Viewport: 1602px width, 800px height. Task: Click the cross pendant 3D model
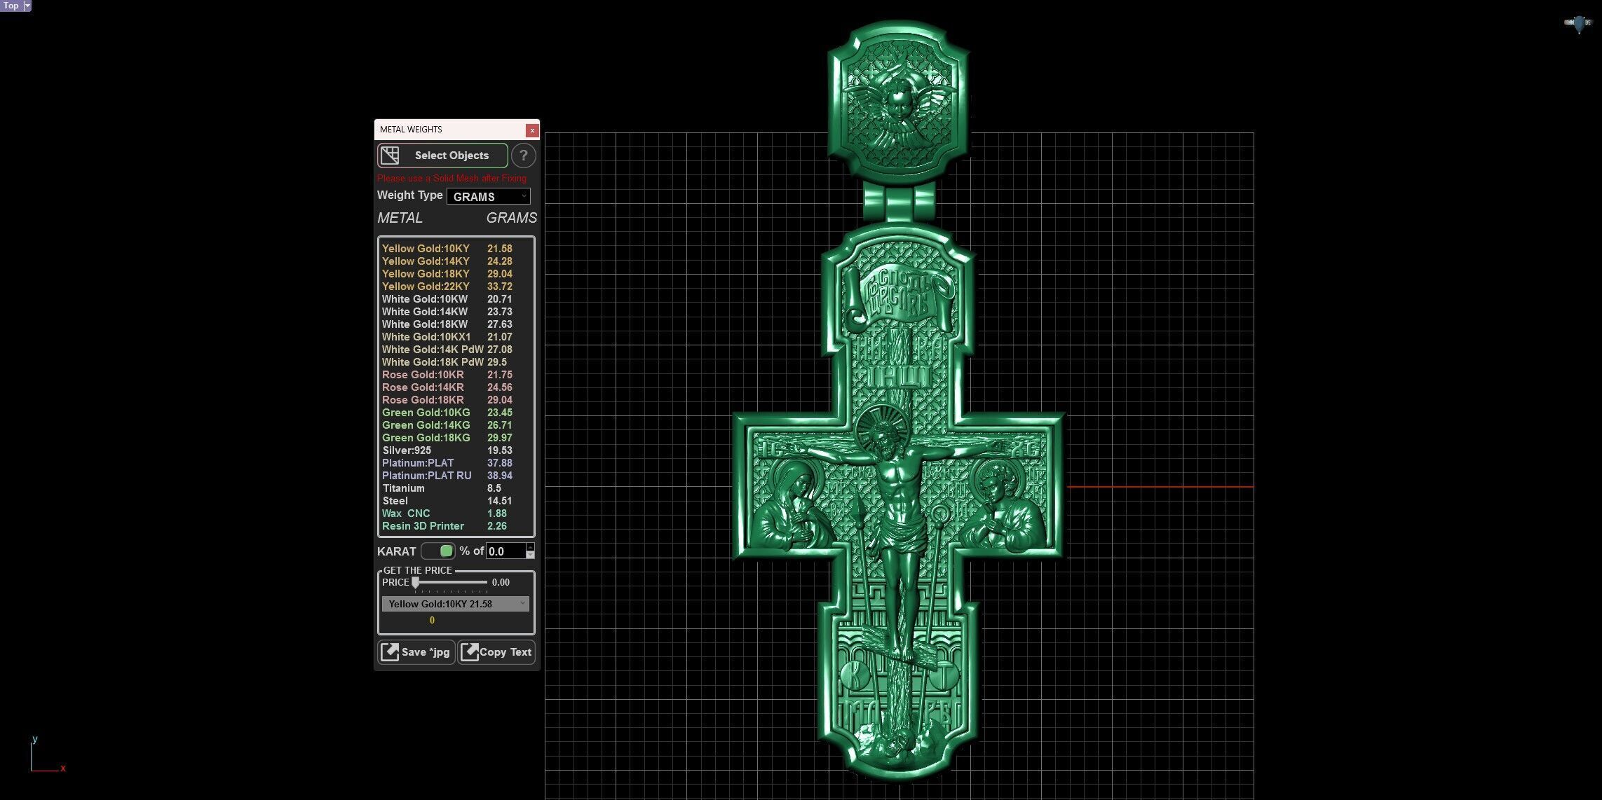coord(898,501)
